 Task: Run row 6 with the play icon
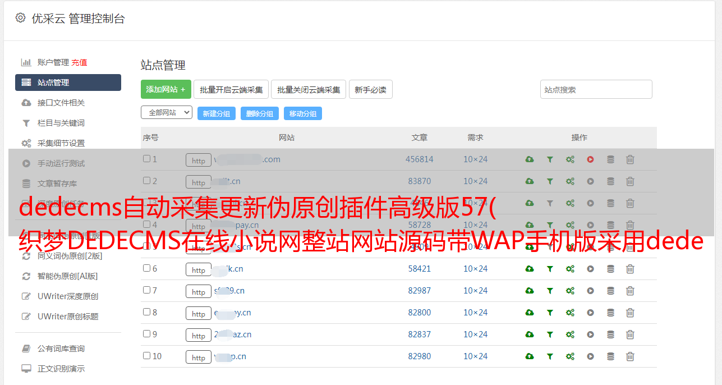(x=590, y=269)
